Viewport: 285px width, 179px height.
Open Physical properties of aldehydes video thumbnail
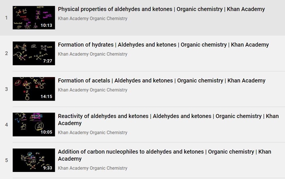(34, 18)
